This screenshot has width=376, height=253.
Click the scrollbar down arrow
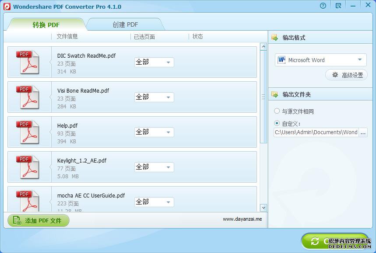[264, 208]
